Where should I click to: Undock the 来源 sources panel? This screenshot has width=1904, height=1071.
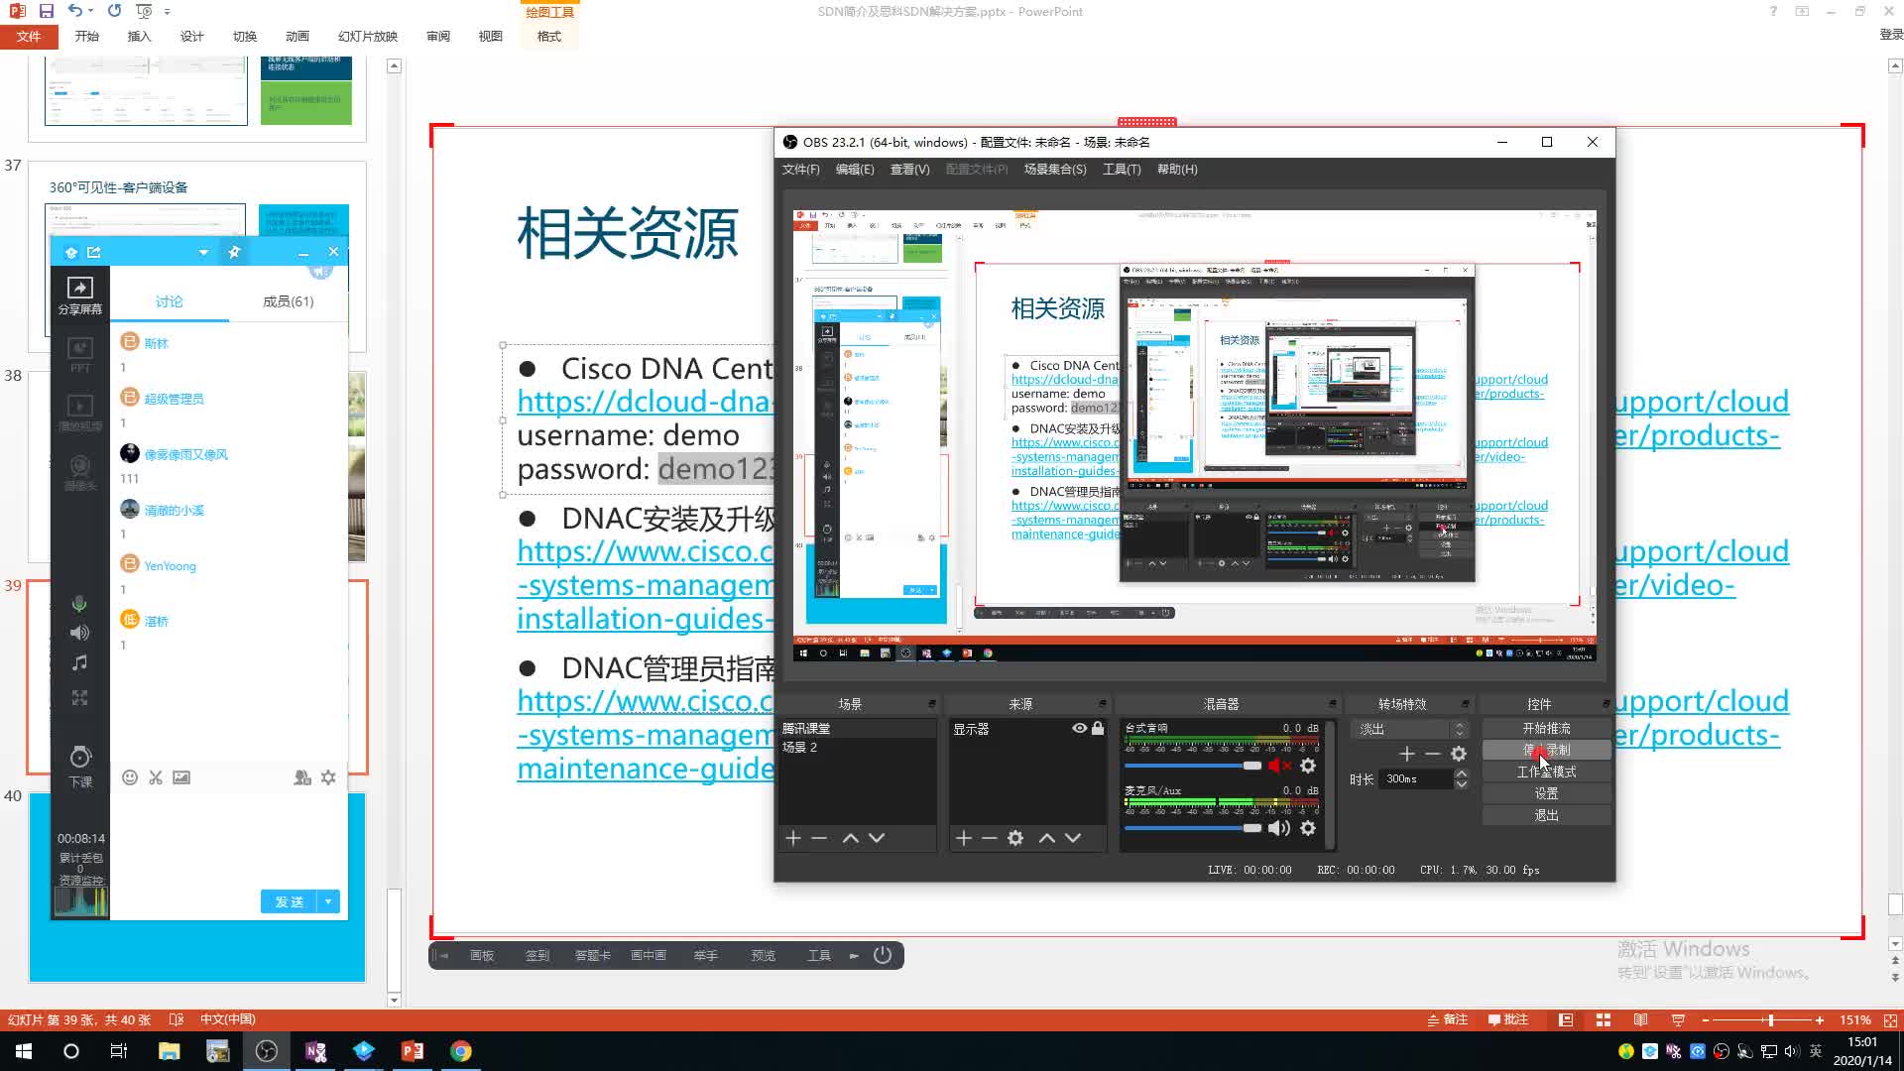pos(1103,704)
